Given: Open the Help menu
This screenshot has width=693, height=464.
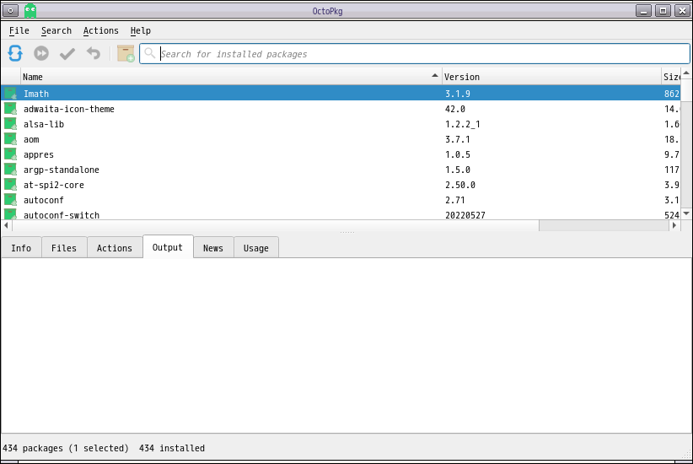Looking at the screenshot, I should 141,30.
